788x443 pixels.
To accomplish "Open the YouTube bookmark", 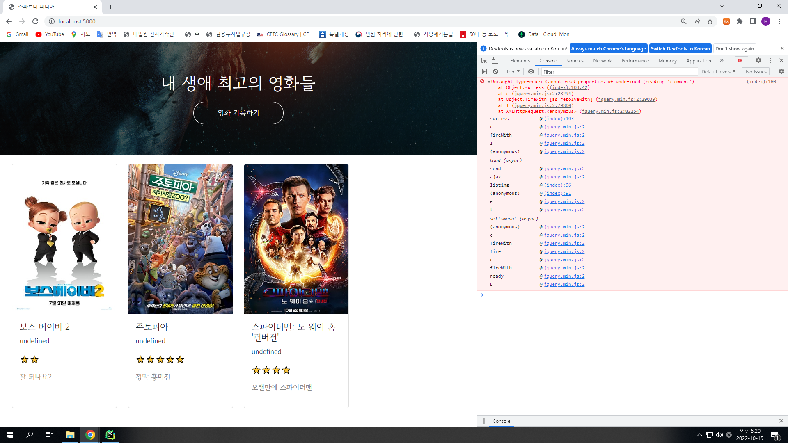I will point(50,34).
